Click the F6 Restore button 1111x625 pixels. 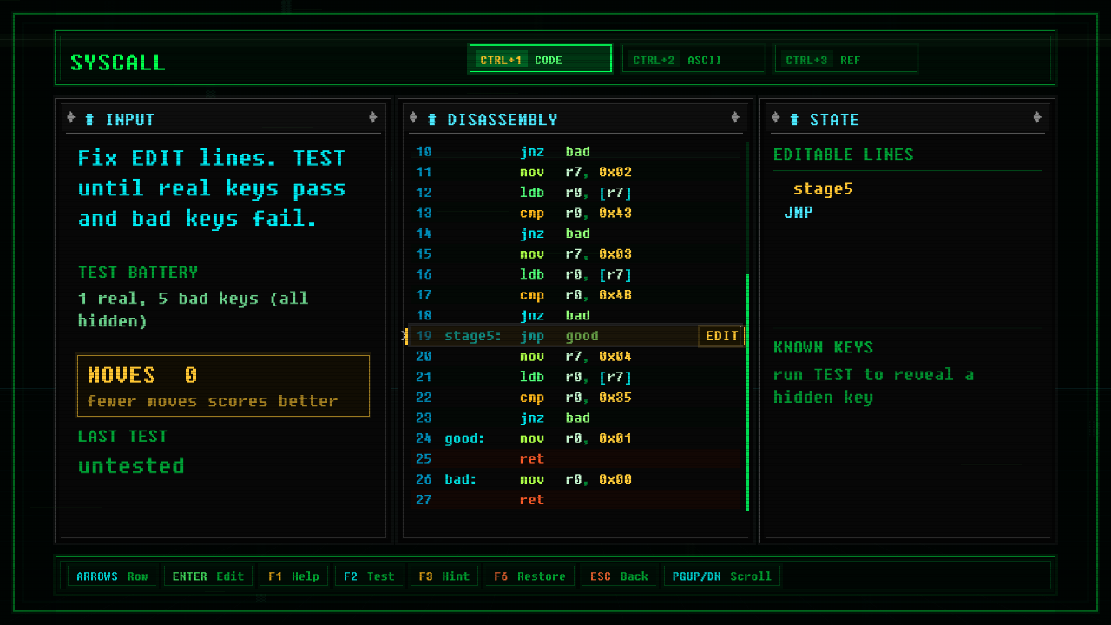pos(529,576)
